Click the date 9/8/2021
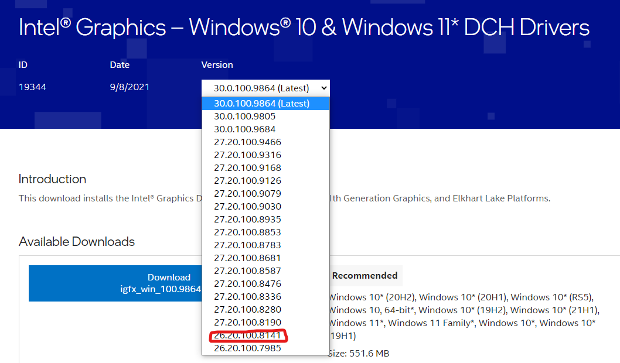Viewport: 620px width, 363px height. 130,87
